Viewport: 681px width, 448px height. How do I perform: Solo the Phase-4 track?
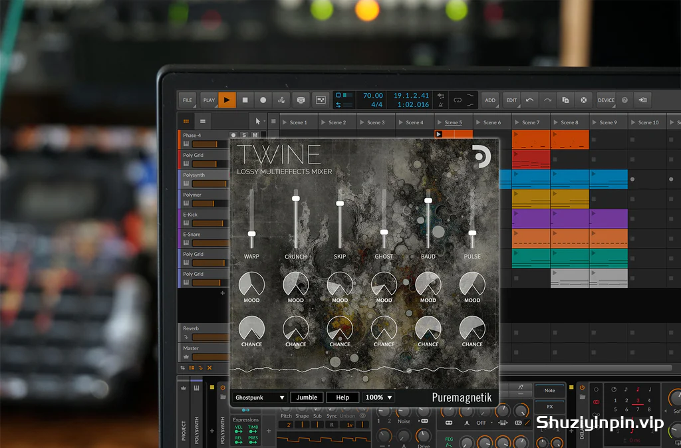(244, 135)
